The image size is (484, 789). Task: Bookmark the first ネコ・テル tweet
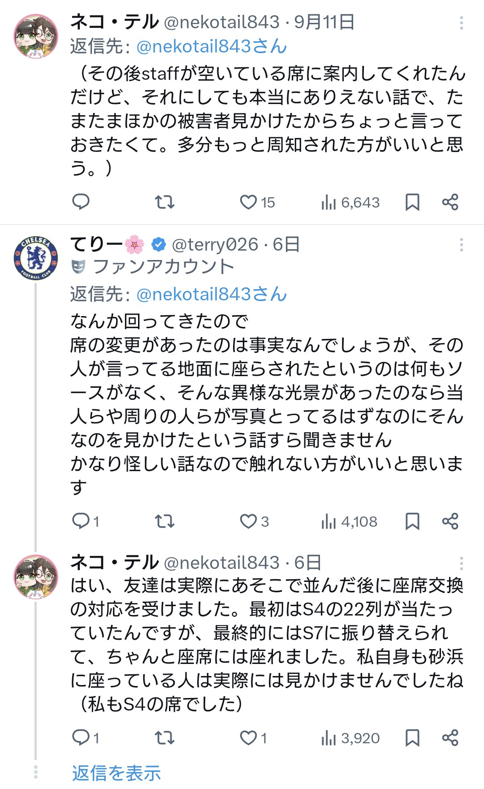coord(412,202)
